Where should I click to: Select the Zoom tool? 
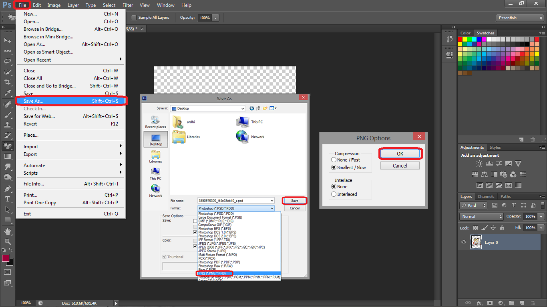pos(8,242)
